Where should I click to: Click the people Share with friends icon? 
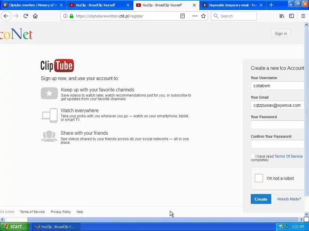49,136
